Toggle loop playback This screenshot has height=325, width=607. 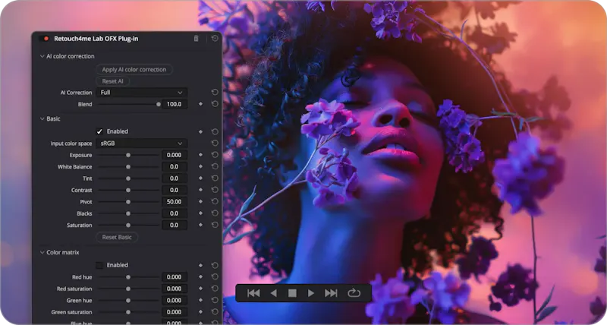tap(354, 293)
